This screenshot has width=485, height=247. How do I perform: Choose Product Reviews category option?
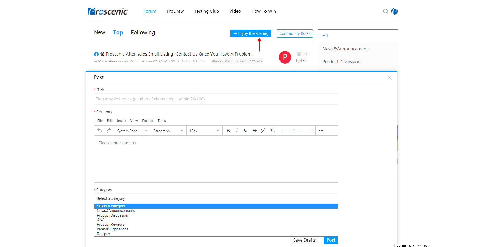(216, 224)
